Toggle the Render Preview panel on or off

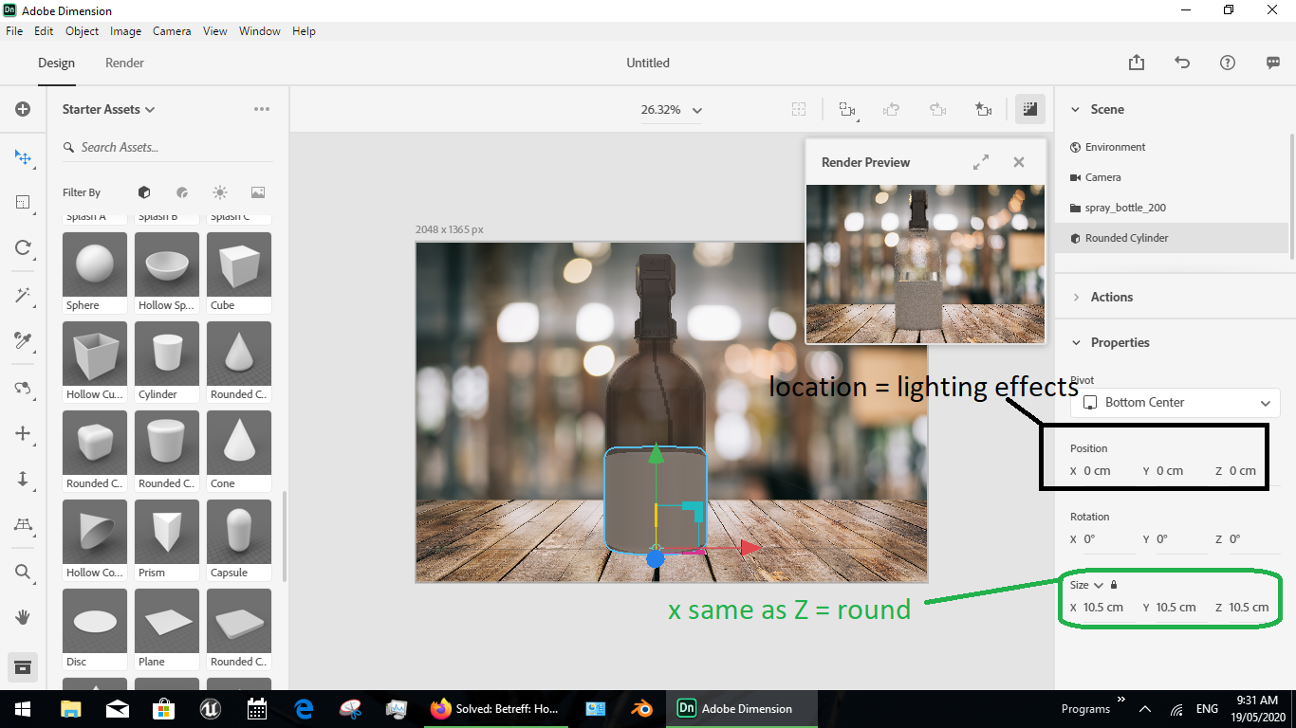(x=1029, y=109)
